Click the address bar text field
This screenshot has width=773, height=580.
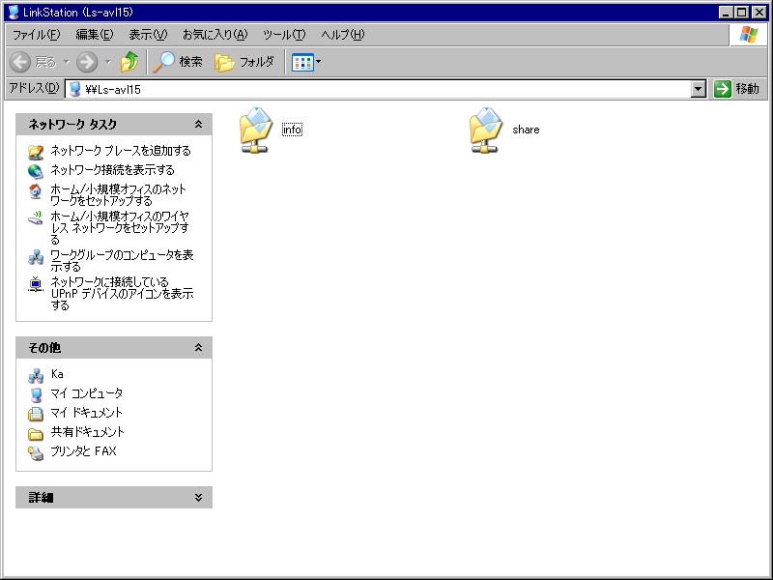click(386, 89)
